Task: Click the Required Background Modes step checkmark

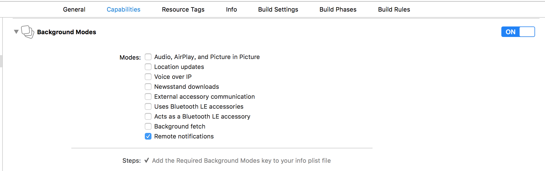Action: pyautogui.click(x=146, y=160)
